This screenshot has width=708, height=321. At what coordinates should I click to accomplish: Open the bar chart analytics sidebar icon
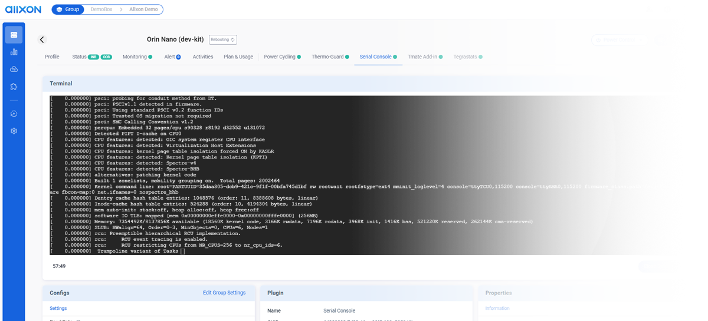pyautogui.click(x=14, y=52)
